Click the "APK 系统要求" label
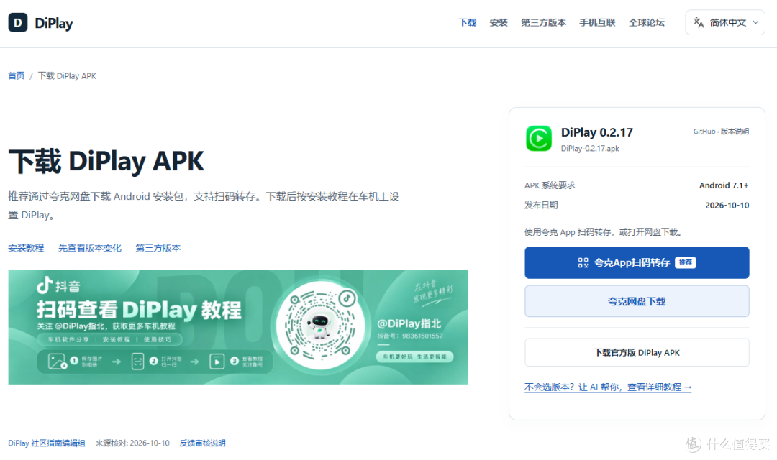 point(550,185)
